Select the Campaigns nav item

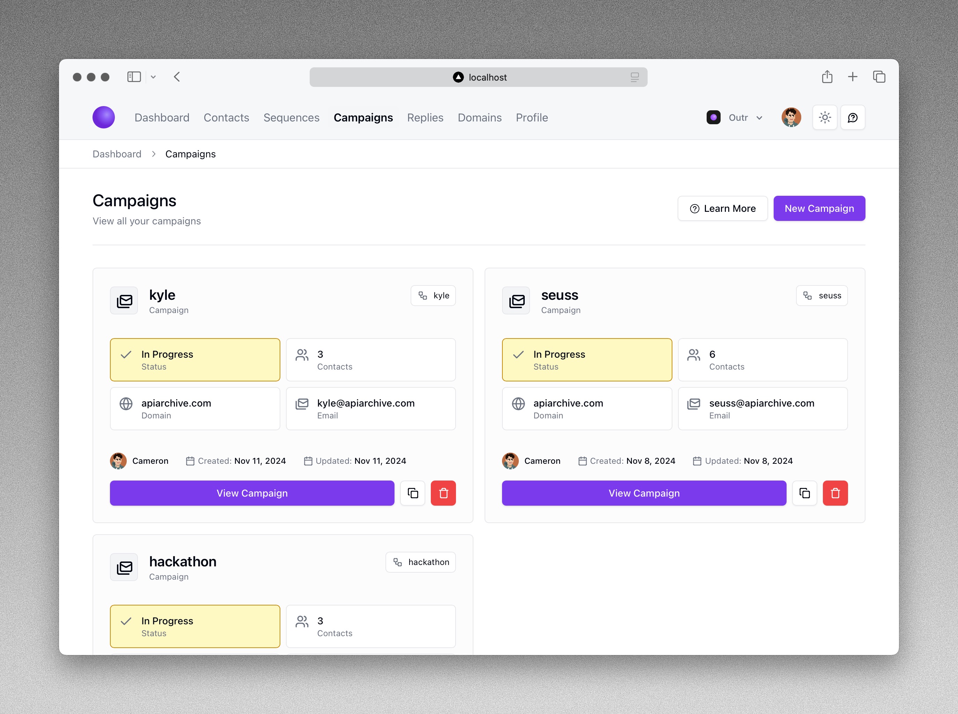click(363, 118)
